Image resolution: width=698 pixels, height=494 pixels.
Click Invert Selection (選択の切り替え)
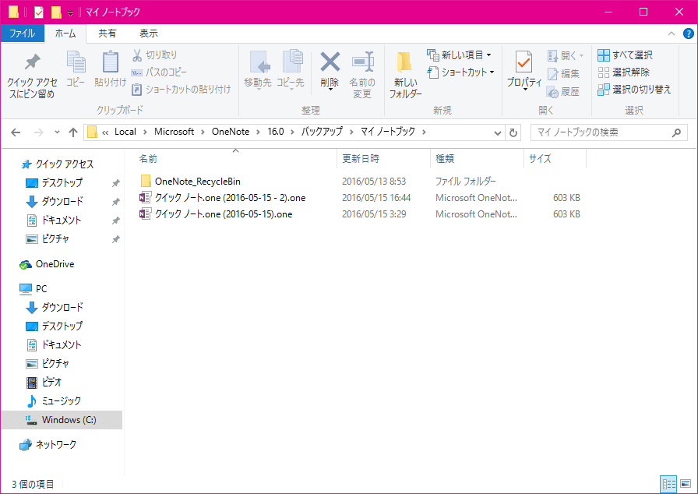tap(634, 90)
